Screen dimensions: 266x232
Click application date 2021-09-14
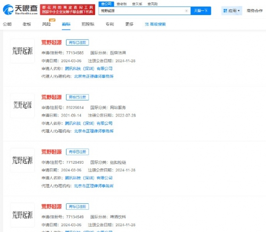(71, 116)
